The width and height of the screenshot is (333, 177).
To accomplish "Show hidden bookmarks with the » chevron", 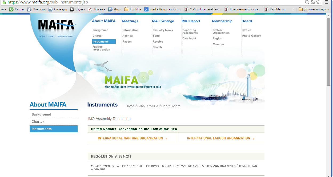I will click(x=293, y=9).
